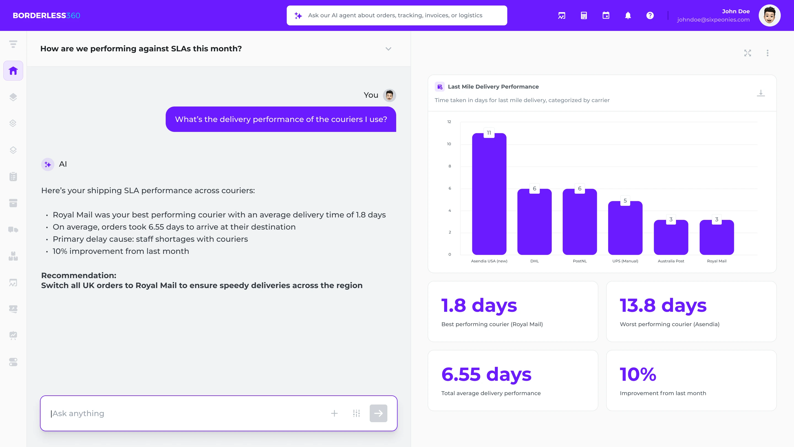Viewport: 794px width, 447px height.
Task: Open the clipboard checklist sidebar icon
Action: 13,177
